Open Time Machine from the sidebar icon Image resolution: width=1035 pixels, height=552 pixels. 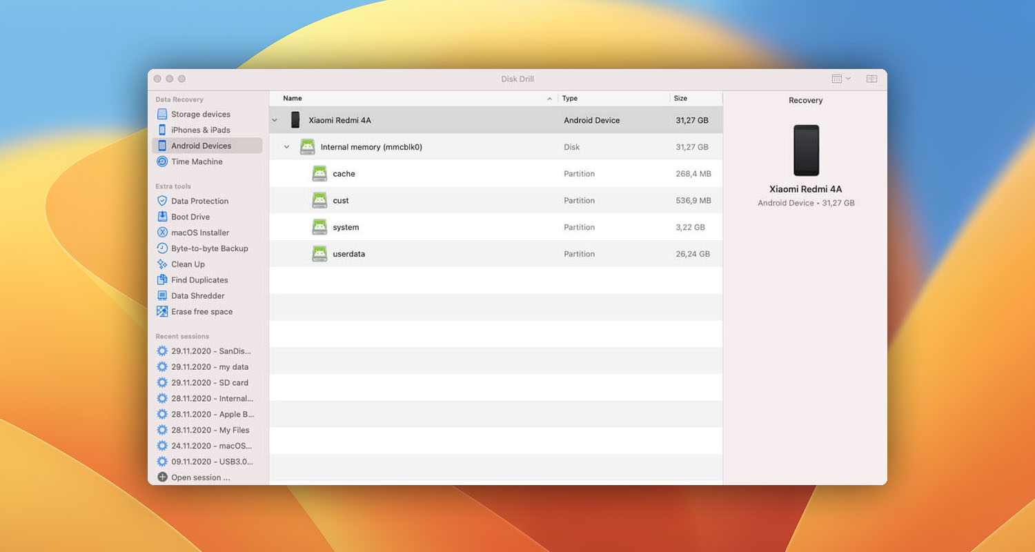pos(162,161)
